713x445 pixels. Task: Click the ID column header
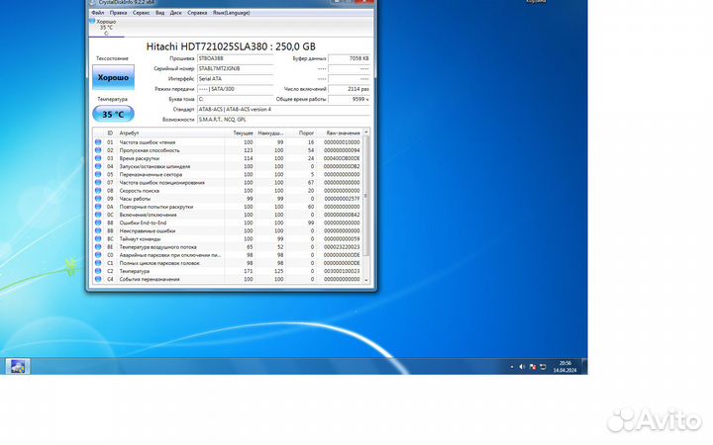[x=110, y=133]
